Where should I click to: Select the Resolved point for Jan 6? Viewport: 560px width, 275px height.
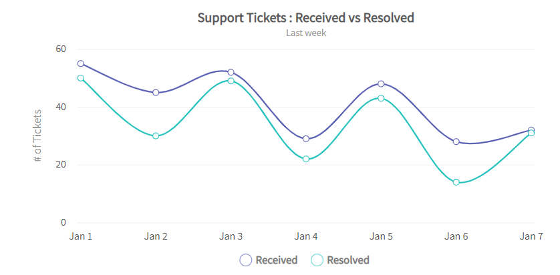[456, 182]
